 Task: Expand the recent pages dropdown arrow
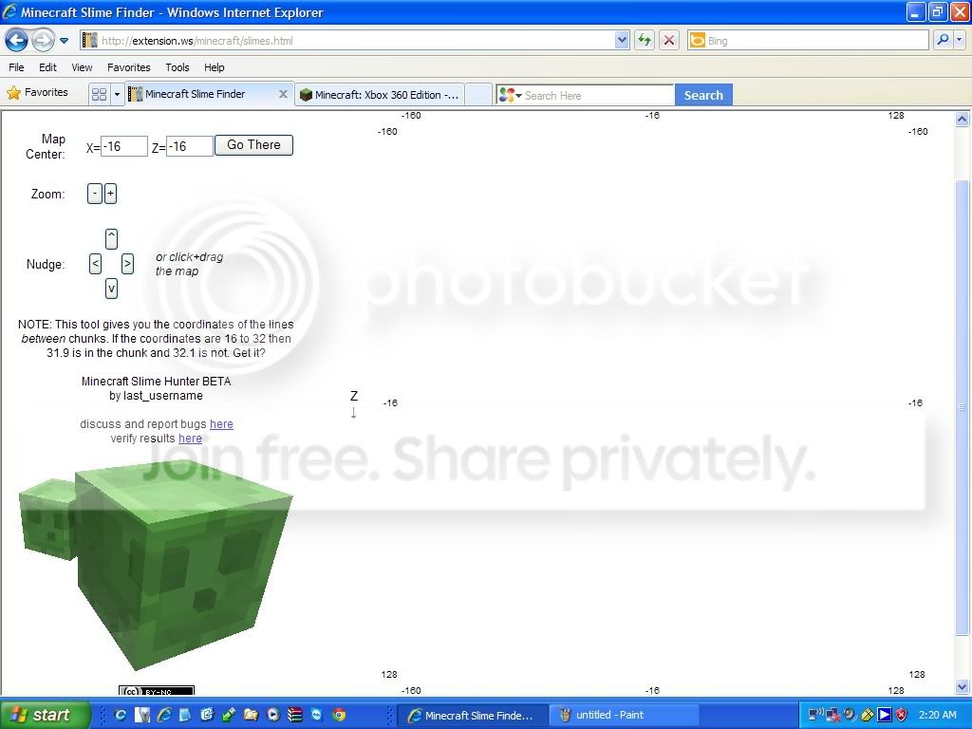point(65,41)
